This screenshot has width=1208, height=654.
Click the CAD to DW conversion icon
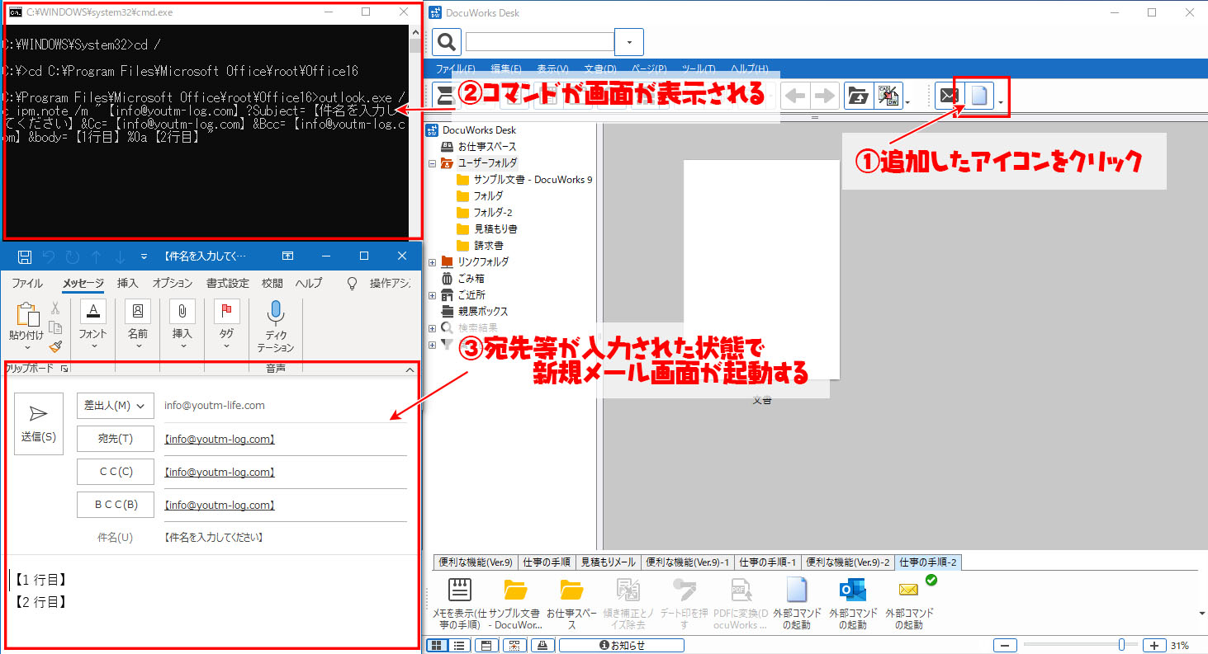point(888,96)
